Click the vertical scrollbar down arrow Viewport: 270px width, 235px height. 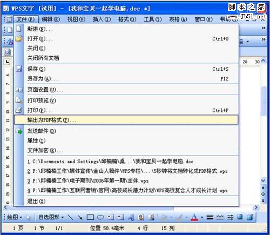[x=263, y=180]
